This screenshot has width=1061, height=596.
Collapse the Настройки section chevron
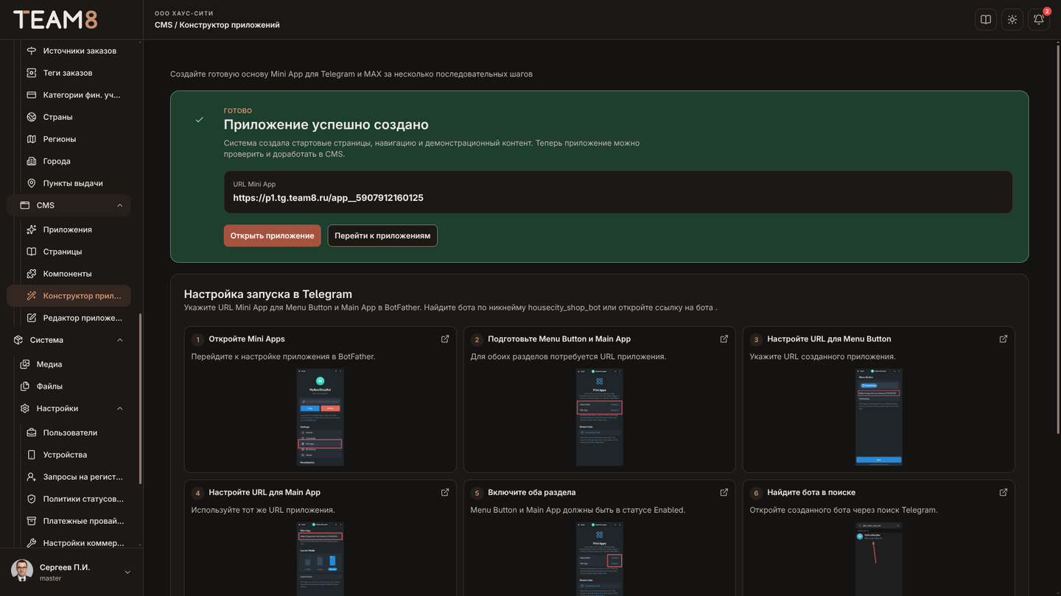coord(120,408)
